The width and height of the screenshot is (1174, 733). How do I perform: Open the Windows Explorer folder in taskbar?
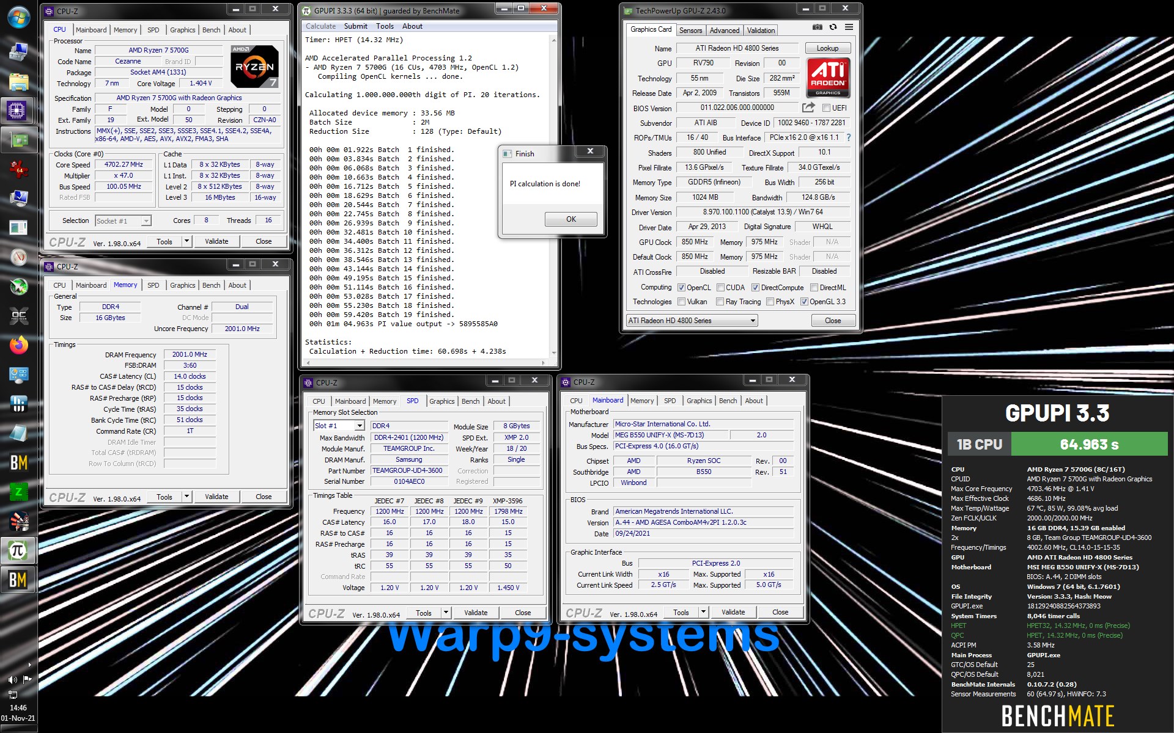pos(18,81)
